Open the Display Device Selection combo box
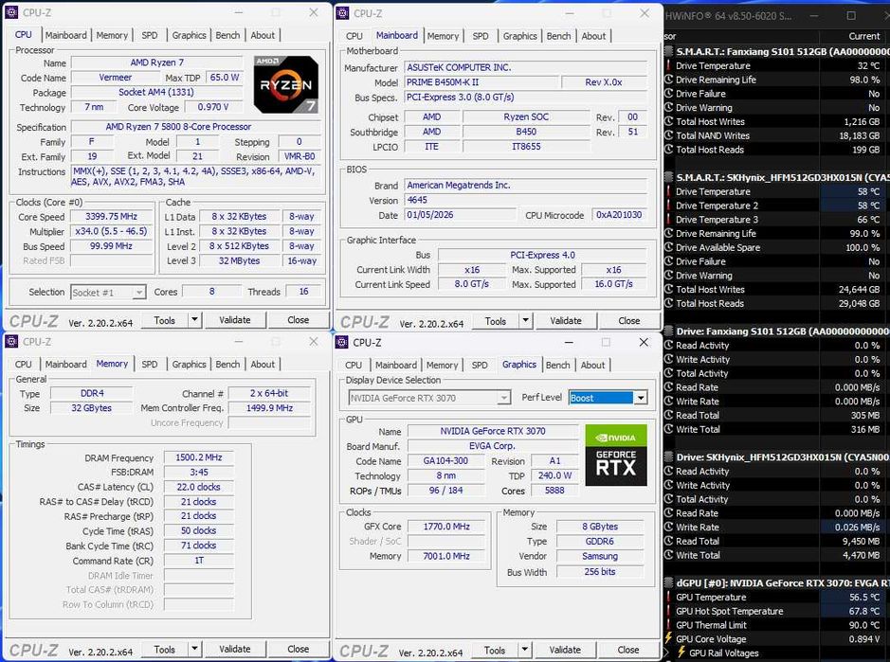The width and height of the screenshot is (890, 662). click(x=429, y=398)
